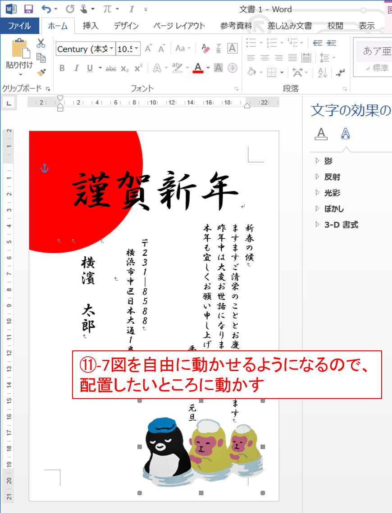This screenshot has height=513, width=392.
Task: Click the pi equation icon in quick access
Action: tap(107, 9)
